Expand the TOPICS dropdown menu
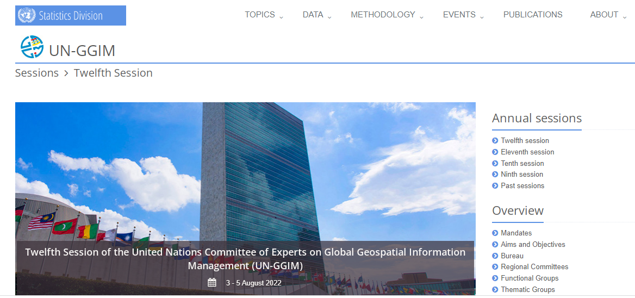Viewport: 635px width, 298px height. [264, 15]
